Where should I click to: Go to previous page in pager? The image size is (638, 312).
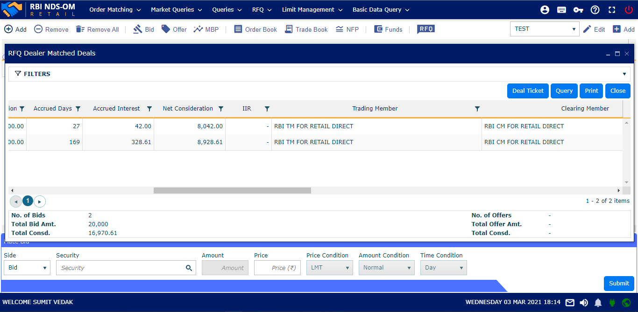[16, 201]
